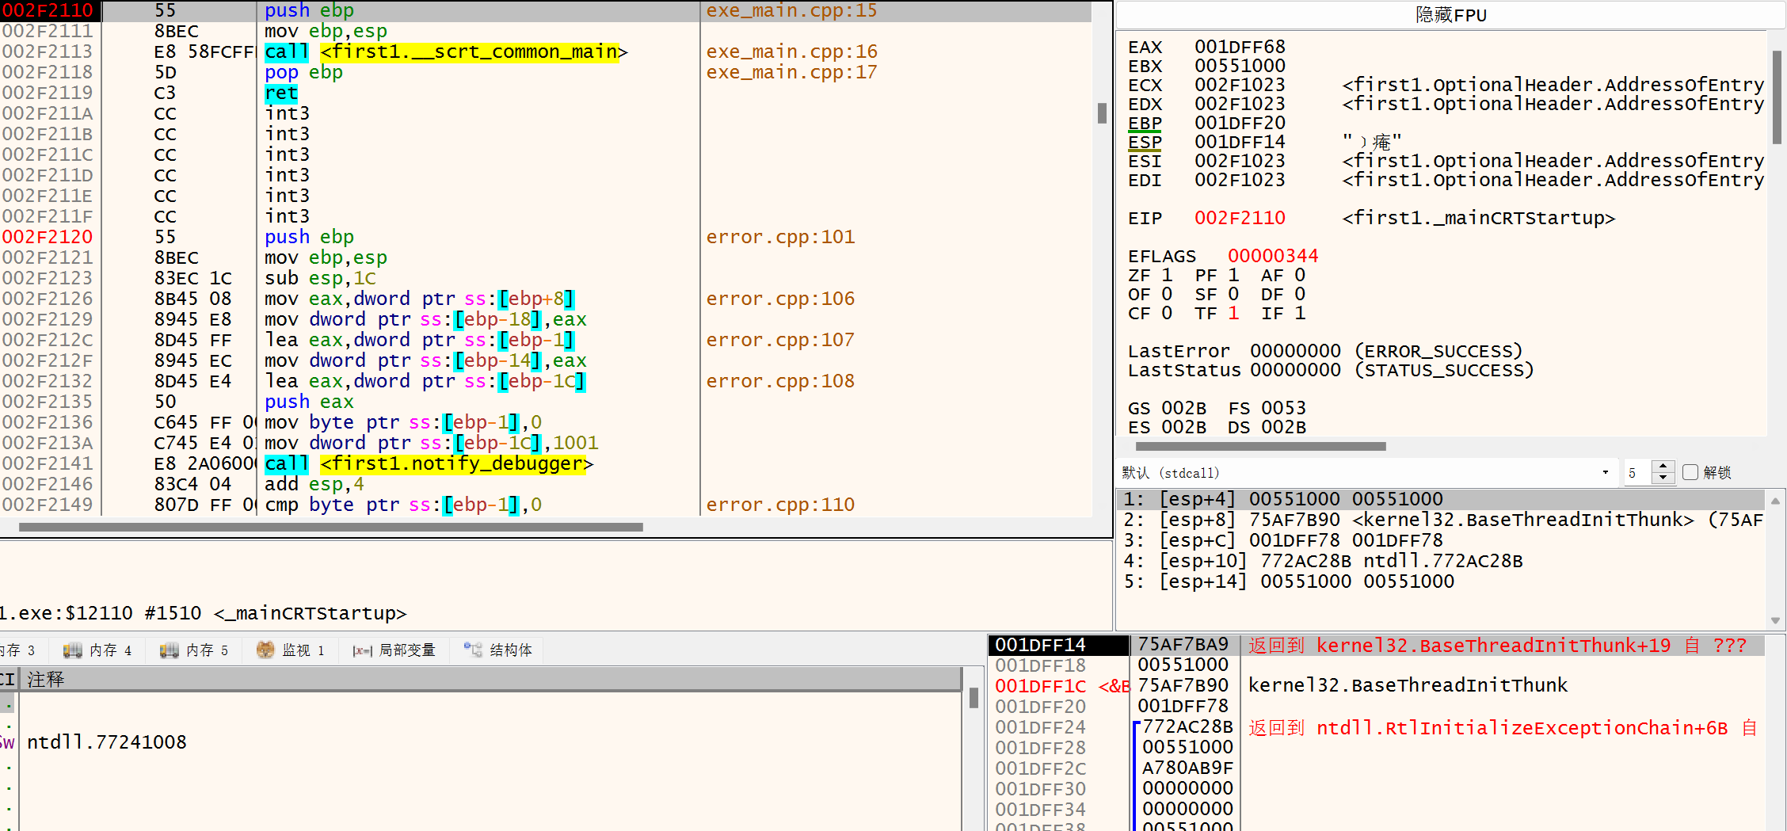
Task: Select the call __scrt_common_main instruction
Action: [x=445, y=51]
